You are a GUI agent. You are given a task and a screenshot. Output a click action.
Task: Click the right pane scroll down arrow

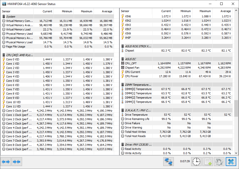click(x=236, y=153)
